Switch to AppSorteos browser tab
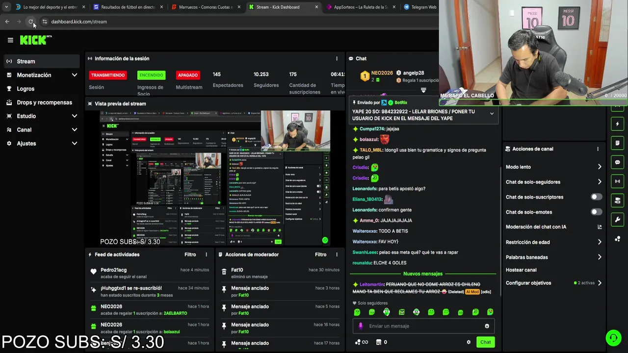The height and width of the screenshot is (353, 628). point(361,7)
